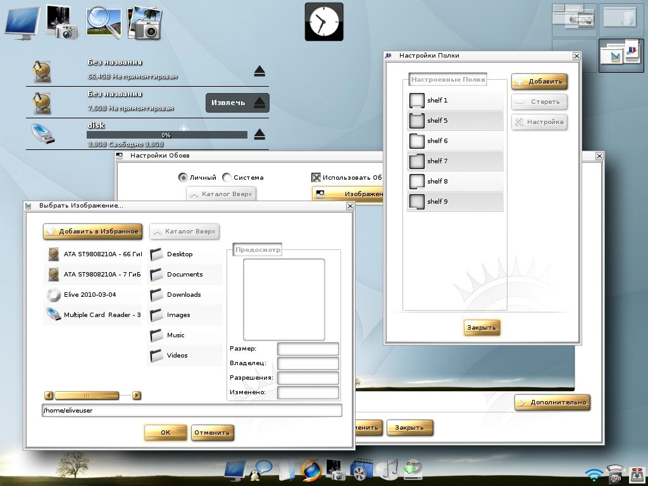Select shelf 7 in the list

coord(455,161)
